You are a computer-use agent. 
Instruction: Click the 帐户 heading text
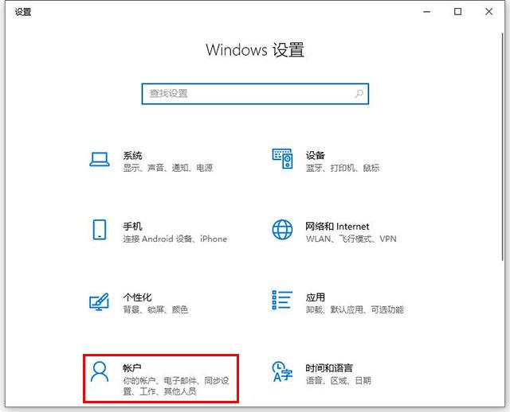tap(132, 367)
